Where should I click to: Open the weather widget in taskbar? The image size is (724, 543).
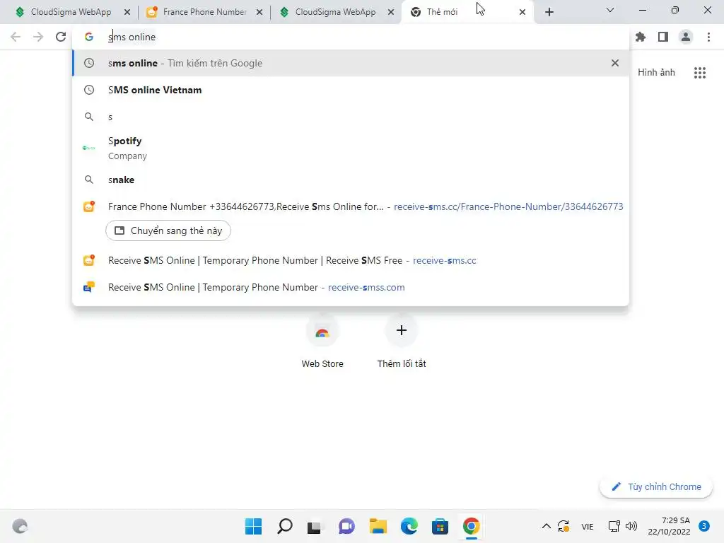click(20, 526)
